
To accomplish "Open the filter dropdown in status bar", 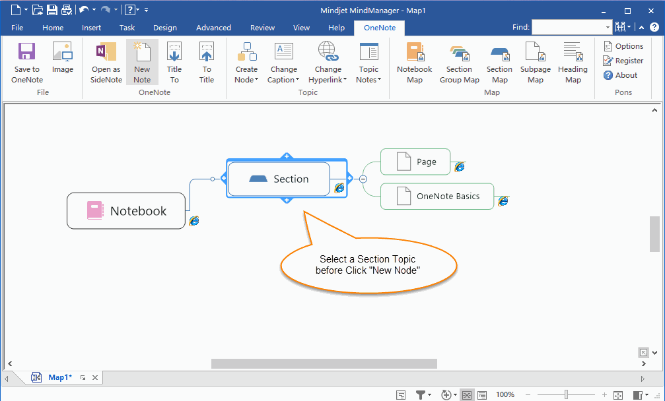I will [430, 395].
